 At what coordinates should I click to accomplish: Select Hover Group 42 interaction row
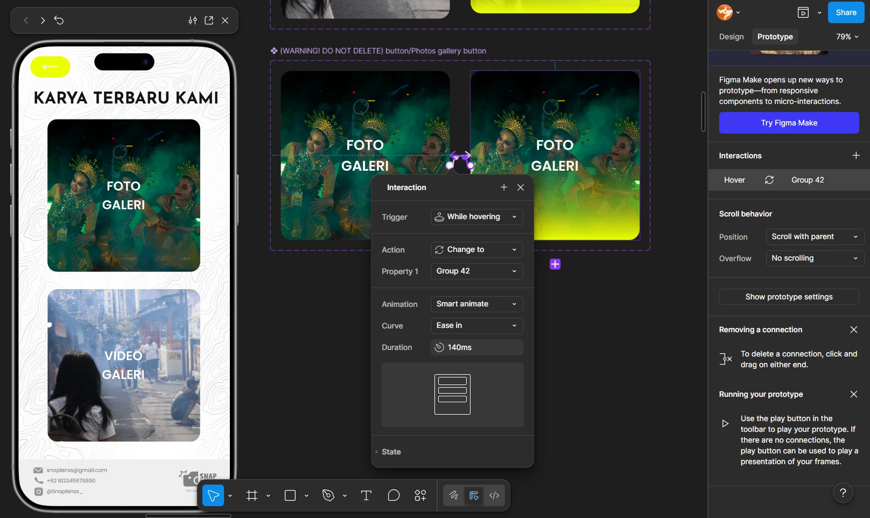pos(789,180)
